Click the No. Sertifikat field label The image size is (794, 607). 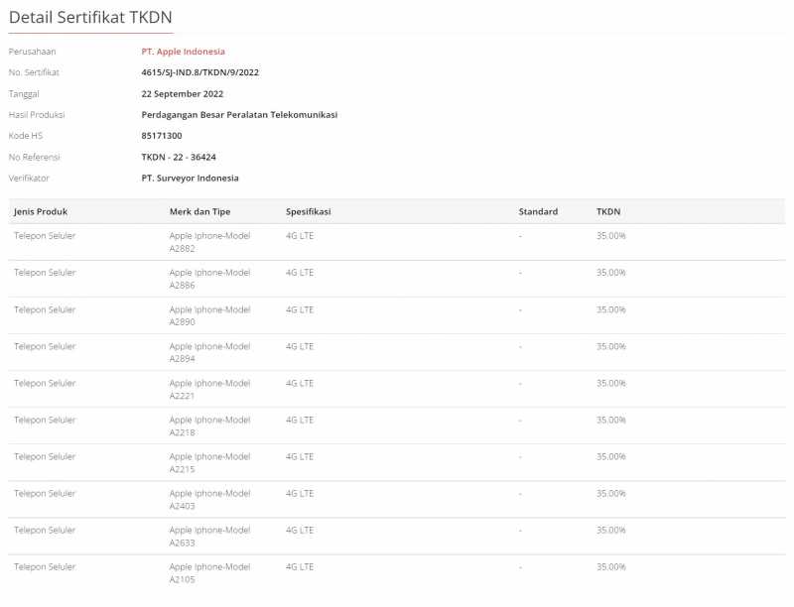34,72
